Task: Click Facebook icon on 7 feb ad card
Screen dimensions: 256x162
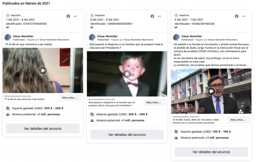Action: [x=68, y=16]
